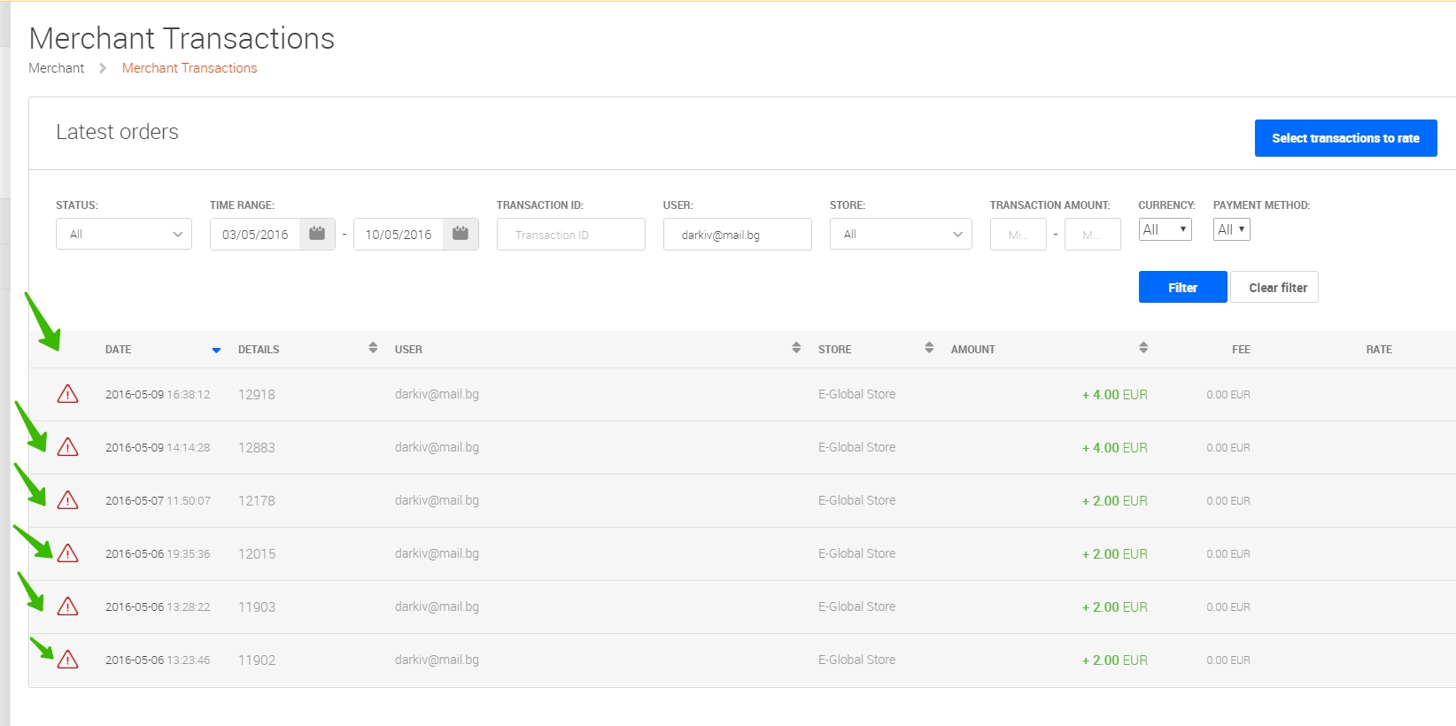Click warning icon for transaction 12918

67,394
